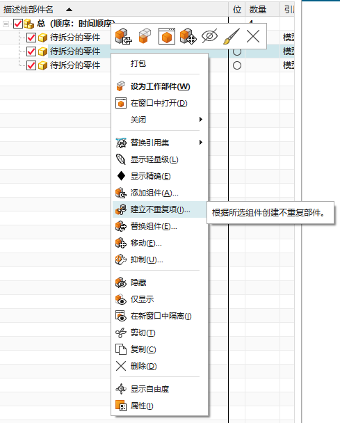The image size is (340, 423).
Task: Click the crossed-eye Hide icon in toolbar
Action: tap(209, 36)
